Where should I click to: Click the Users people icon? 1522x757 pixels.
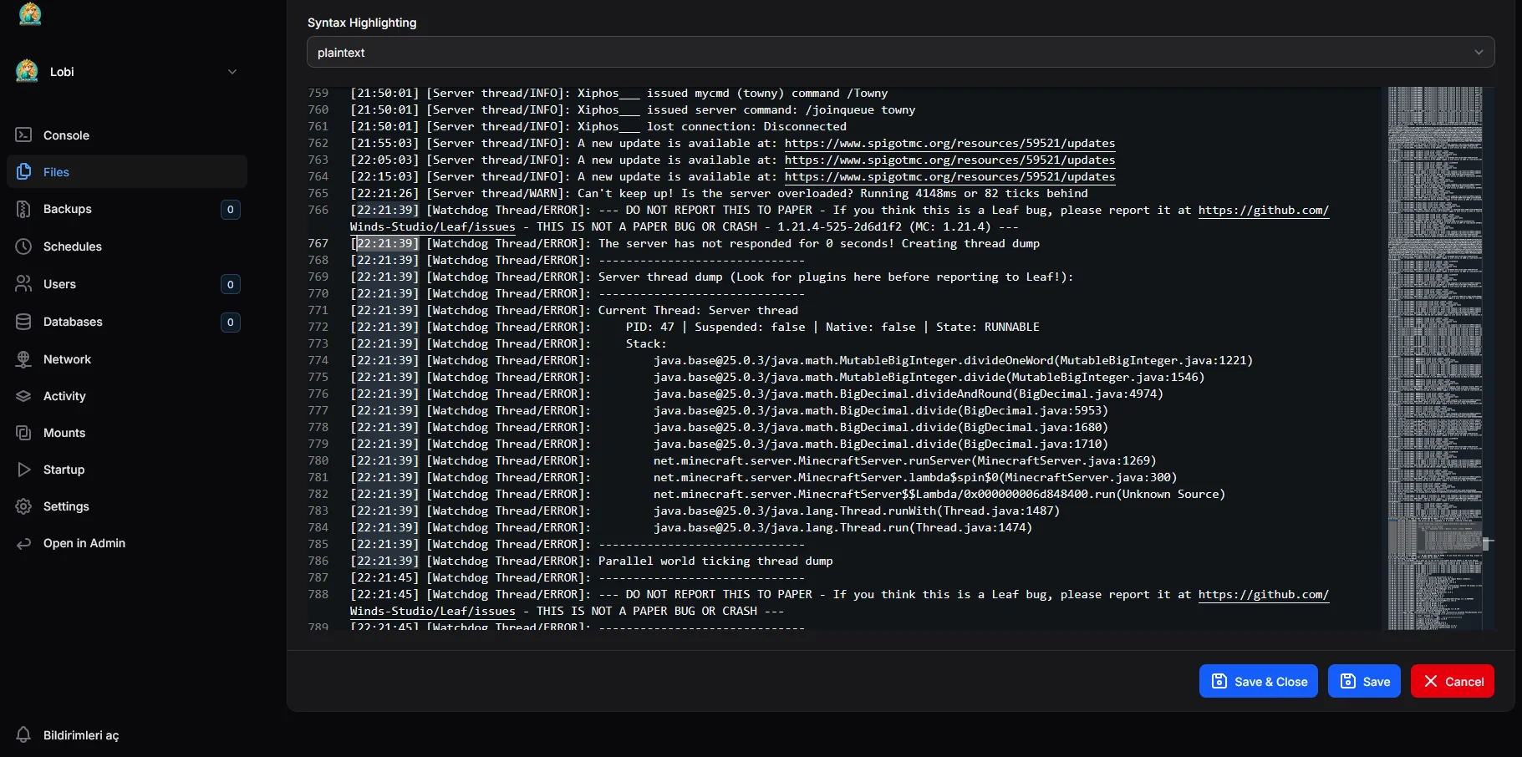click(x=23, y=284)
